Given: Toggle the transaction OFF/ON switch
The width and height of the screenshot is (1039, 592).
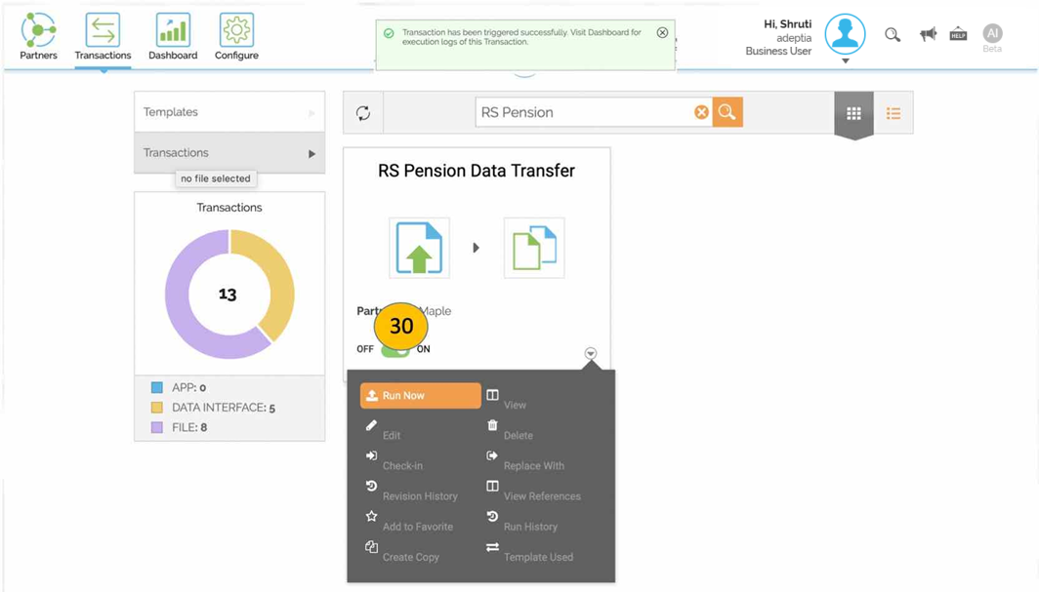Looking at the screenshot, I should pos(395,349).
